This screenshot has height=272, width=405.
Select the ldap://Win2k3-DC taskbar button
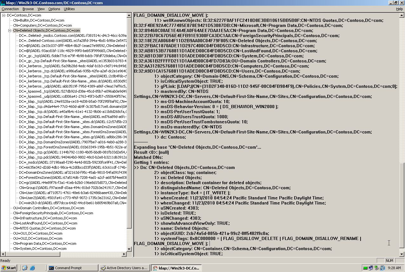pyautogui.click(x=176, y=268)
